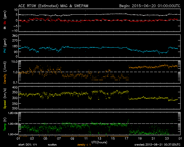Click the '1.0' tick on the Density panel
Viewport: 184px width, 147px height.
coord(15,72)
